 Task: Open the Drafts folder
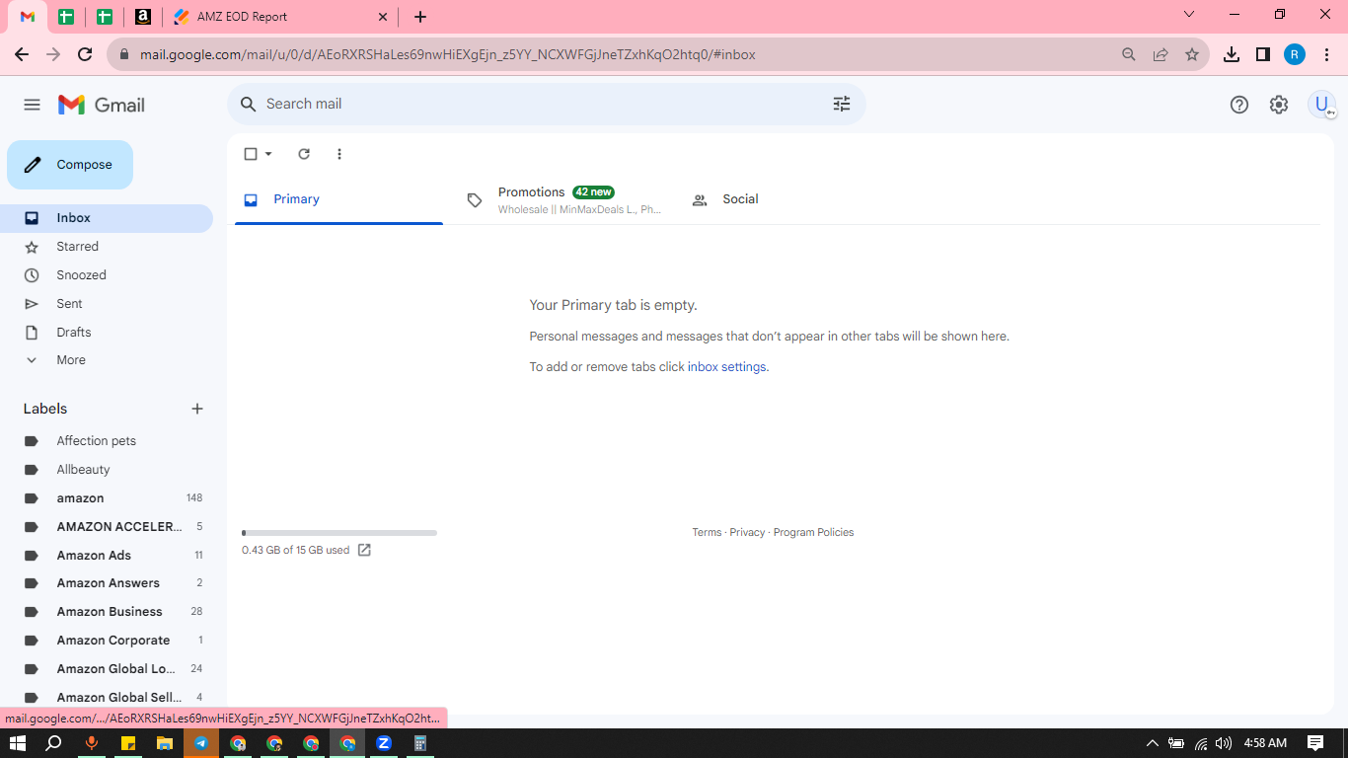tap(107, 333)
